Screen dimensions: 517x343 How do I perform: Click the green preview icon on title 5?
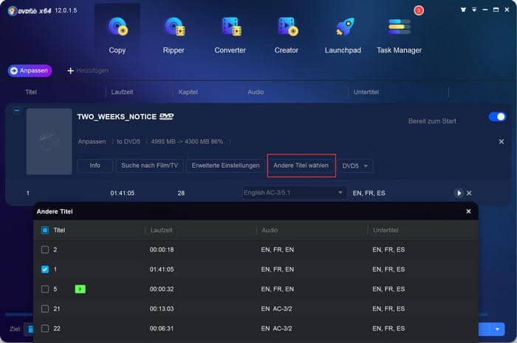point(80,289)
